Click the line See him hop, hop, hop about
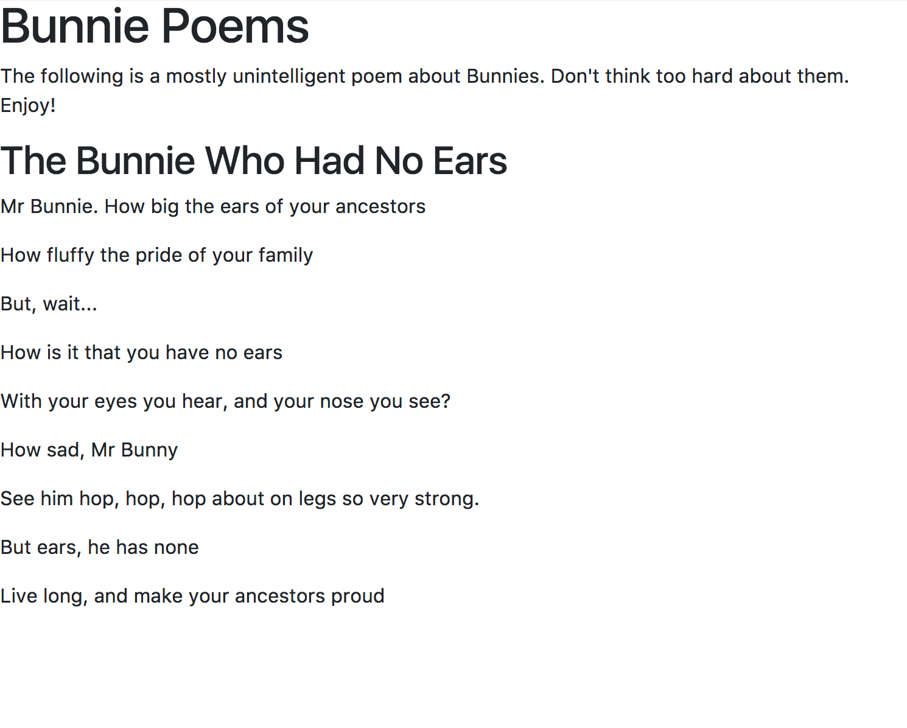Image resolution: width=907 pixels, height=728 pixels. coord(240,499)
